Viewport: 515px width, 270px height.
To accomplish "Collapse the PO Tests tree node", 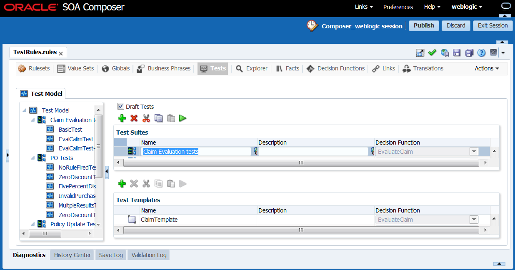I will [x=33, y=158].
